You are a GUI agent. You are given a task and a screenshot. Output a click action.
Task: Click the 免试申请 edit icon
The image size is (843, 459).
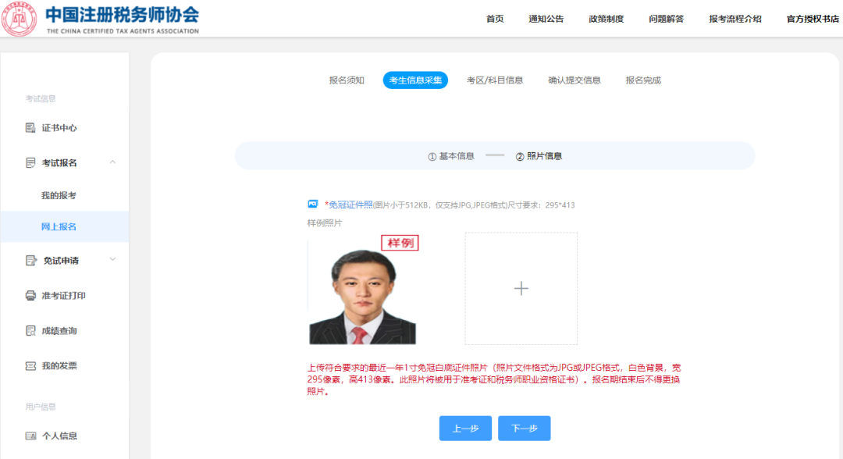30,261
